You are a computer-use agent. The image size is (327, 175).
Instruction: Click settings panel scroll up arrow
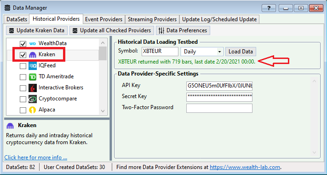[314, 81]
